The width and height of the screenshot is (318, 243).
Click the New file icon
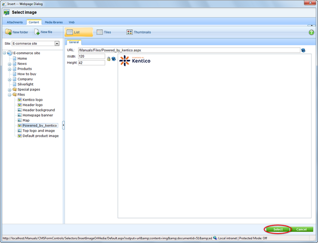(x=37, y=32)
